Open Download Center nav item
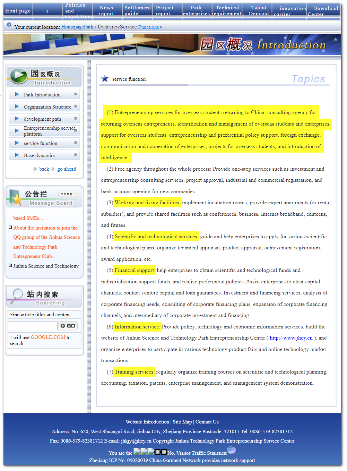This screenshot has width=347, height=471. coord(323,11)
